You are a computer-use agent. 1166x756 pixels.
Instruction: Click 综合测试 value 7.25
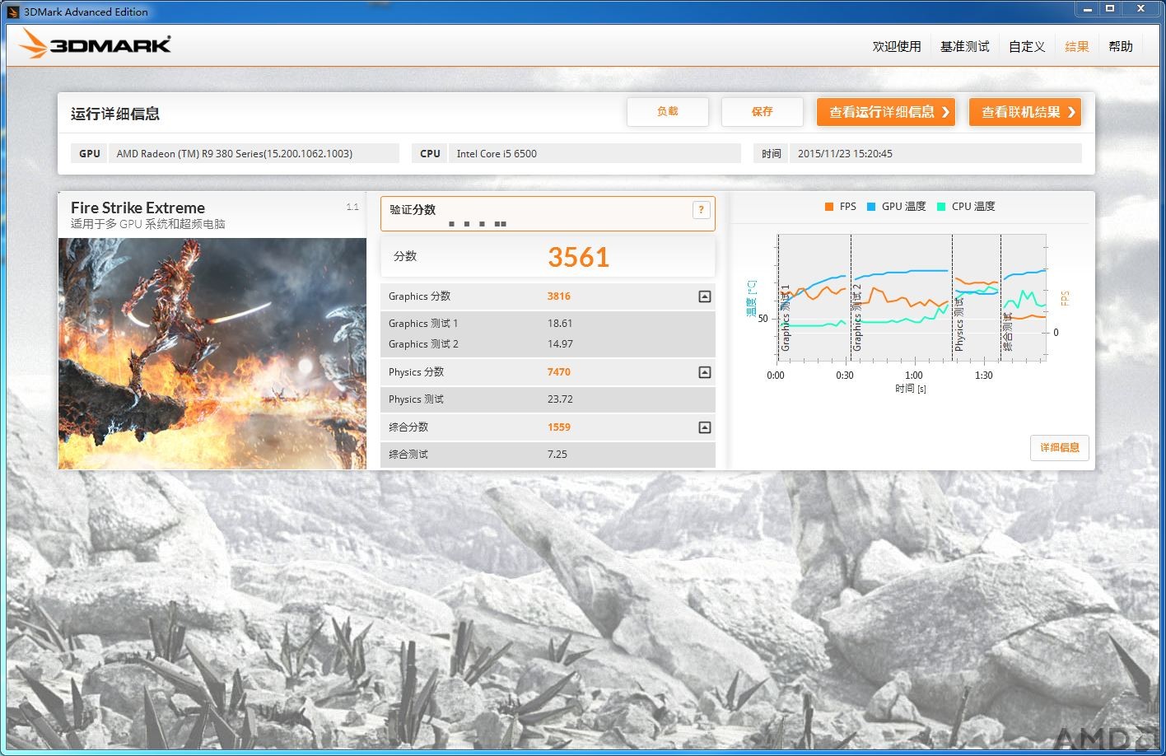(557, 455)
